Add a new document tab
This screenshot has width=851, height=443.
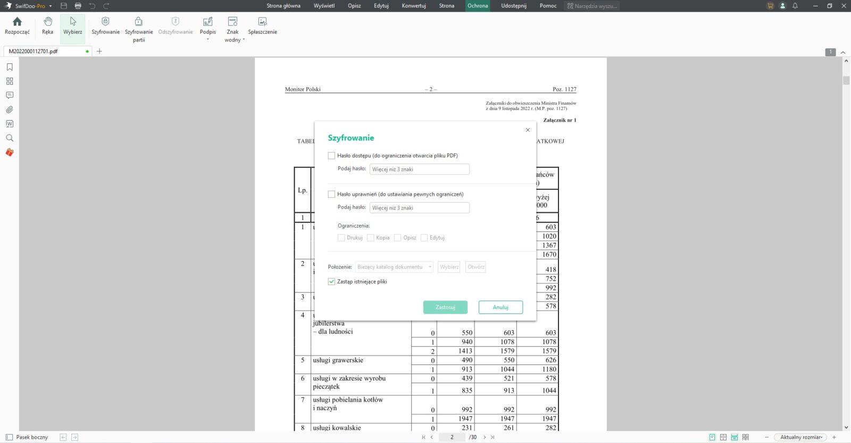[99, 52]
